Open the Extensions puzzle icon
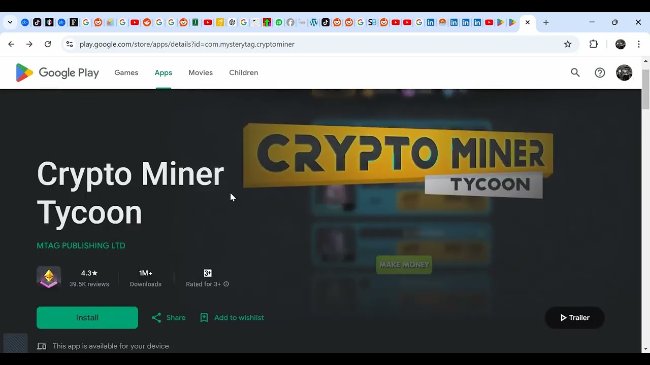The width and height of the screenshot is (650, 365). [x=594, y=44]
